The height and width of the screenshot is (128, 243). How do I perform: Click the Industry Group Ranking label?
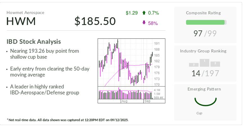[203, 51]
